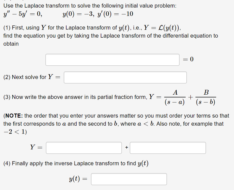This screenshot has width=234, height=190.
Task: Click the Laplace transform equation input field
Action: coord(112,60)
